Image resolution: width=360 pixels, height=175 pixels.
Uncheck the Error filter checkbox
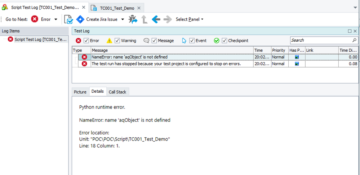(86, 41)
